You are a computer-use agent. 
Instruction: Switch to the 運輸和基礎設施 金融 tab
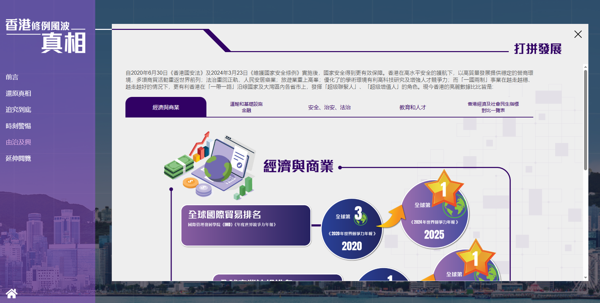click(x=246, y=107)
